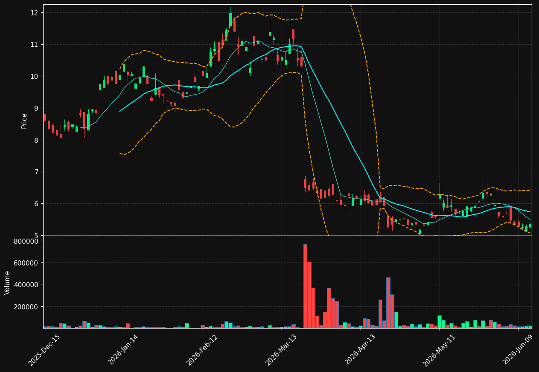Click the price tick label 5
The image size is (539, 372).
36,236
